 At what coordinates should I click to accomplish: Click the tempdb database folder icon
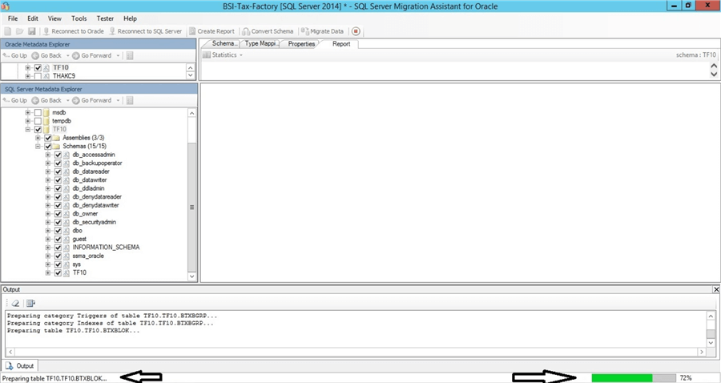click(46, 121)
